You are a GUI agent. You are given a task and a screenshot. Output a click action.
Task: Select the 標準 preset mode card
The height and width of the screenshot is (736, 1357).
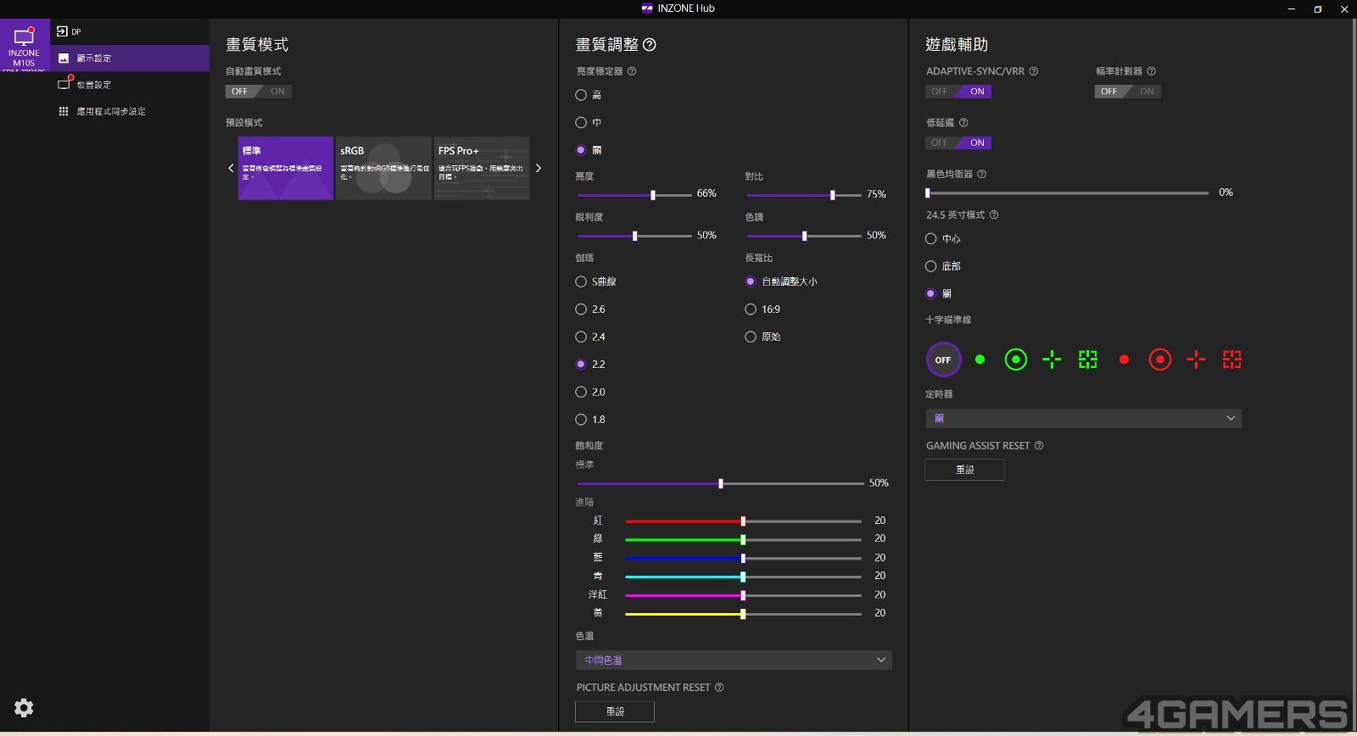pyautogui.click(x=285, y=168)
